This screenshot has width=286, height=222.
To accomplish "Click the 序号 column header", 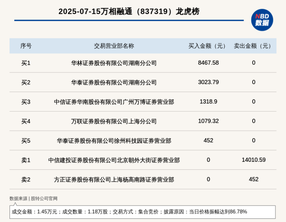I will (26, 46).
